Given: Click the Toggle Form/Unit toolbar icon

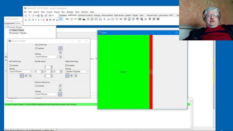Looking at the screenshot, I should (46, 15).
